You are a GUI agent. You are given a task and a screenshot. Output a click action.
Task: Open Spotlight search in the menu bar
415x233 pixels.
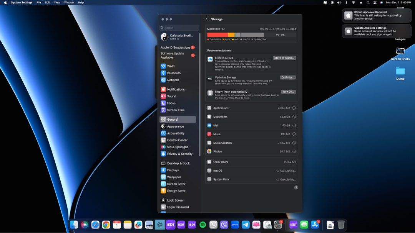tap(368, 2)
